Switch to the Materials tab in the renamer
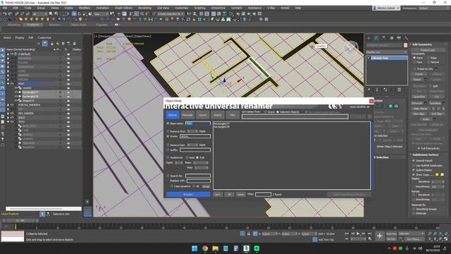This screenshot has height=254, width=451. [187, 115]
